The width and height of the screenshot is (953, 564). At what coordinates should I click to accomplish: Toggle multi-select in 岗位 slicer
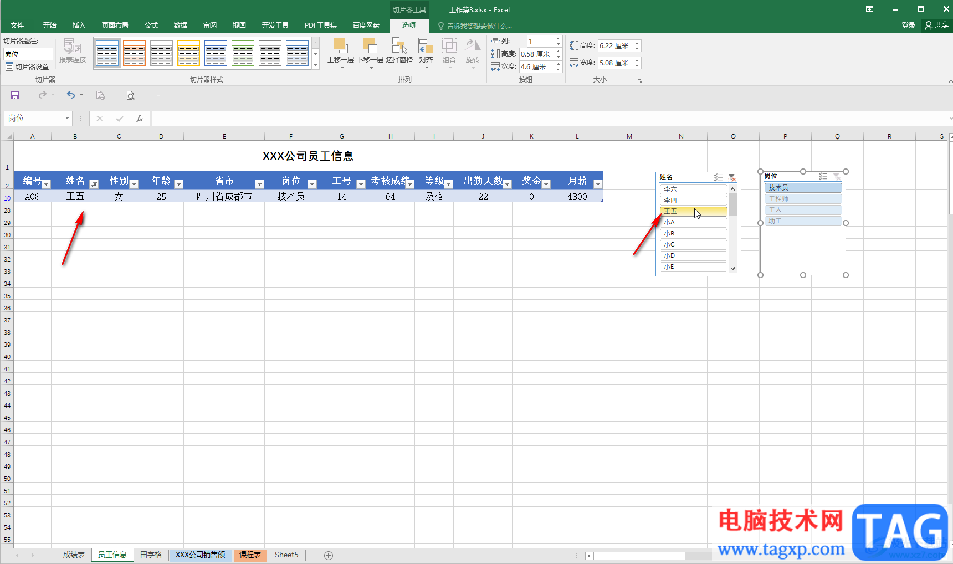[823, 176]
